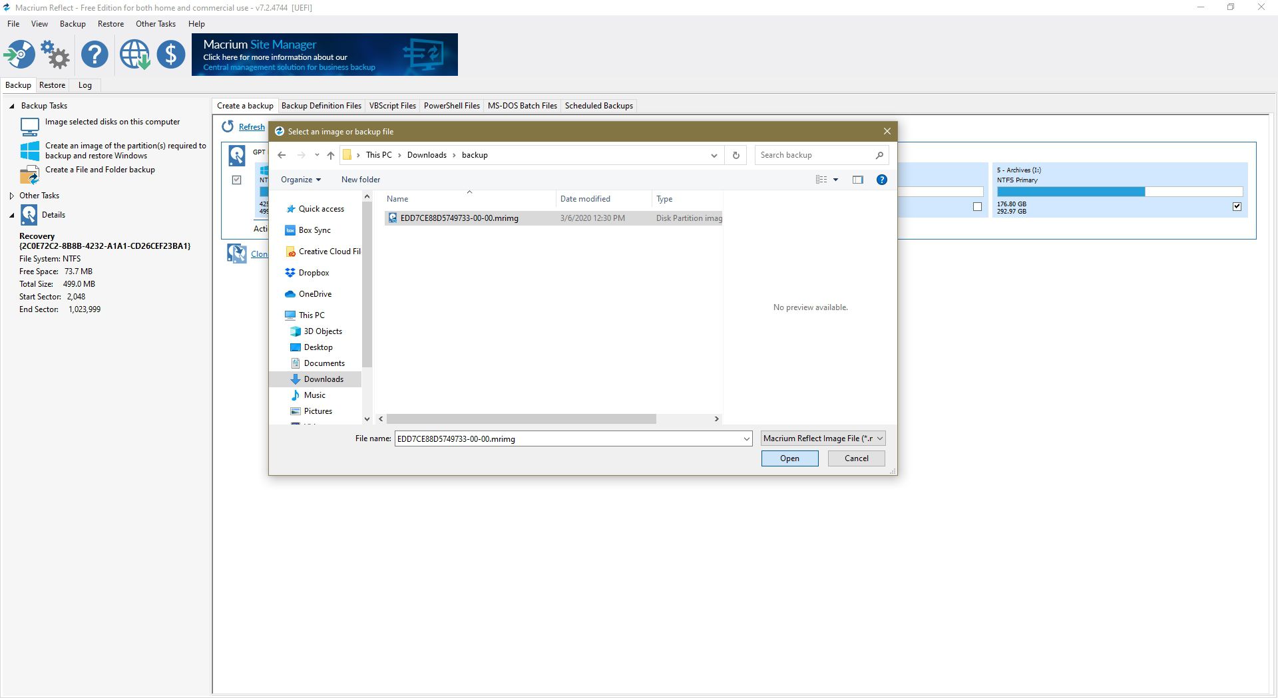Viewport: 1278px width, 698px height.
Task: Click Create a File and Folder backup
Action: [x=100, y=170]
